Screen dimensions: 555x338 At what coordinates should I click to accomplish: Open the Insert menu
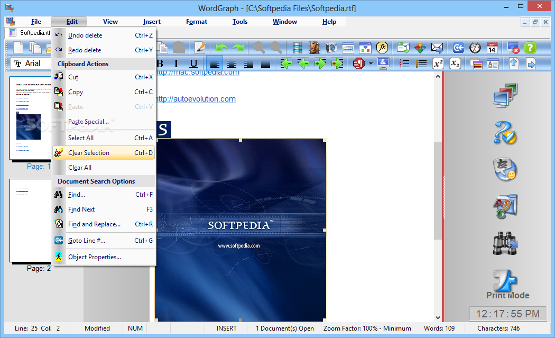[152, 22]
